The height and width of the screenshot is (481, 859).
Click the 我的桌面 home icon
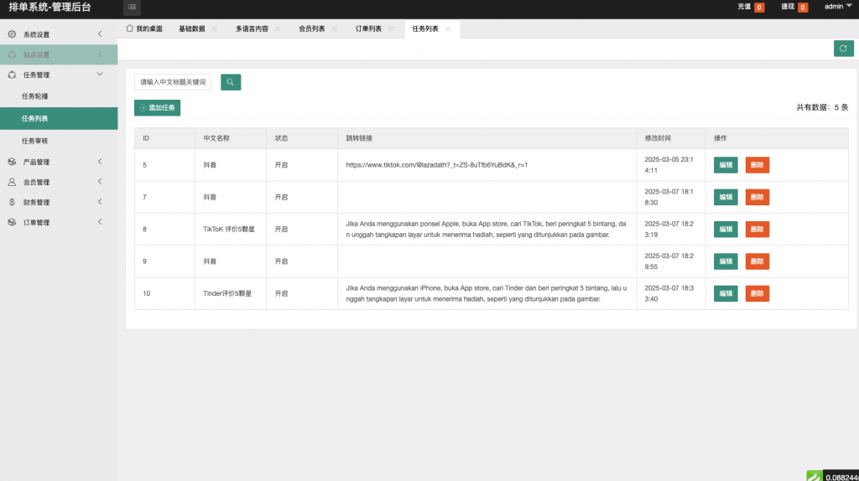[x=129, y=28]
